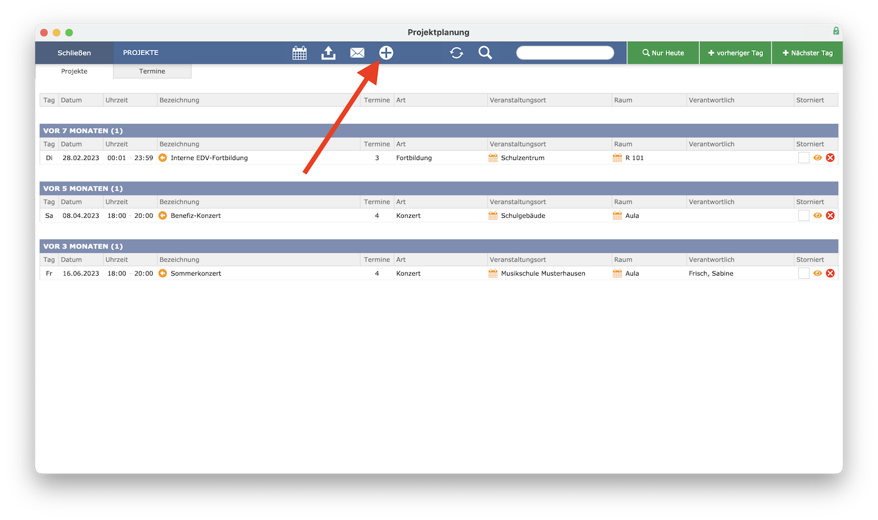Click the date 28.02.2023
This screenshot has height=520, width=878.
81,158
